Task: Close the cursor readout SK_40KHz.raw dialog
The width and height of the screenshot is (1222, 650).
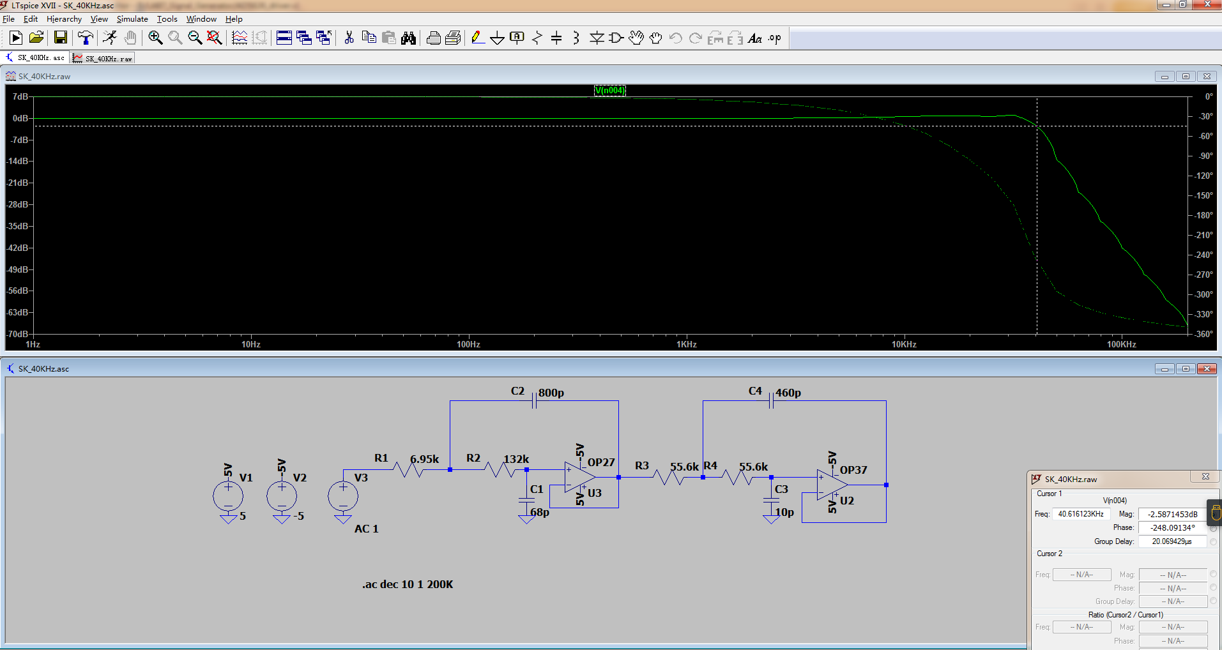Action: pyautogui.click(x=1205, y=477)
